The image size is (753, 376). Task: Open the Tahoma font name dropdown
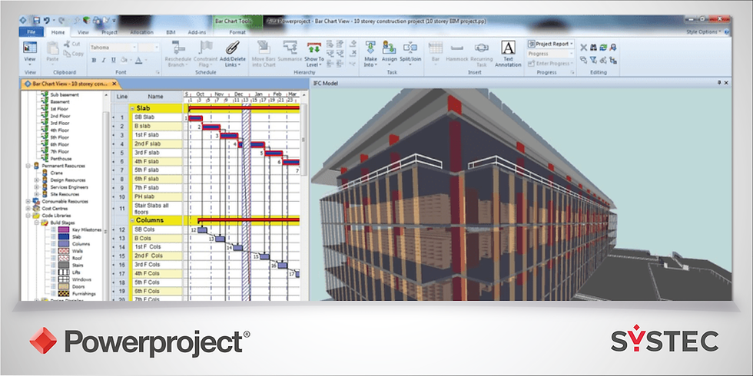[134, 48]
